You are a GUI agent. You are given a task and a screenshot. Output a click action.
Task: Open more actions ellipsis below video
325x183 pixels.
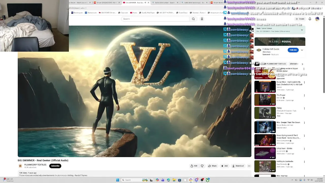249,166
